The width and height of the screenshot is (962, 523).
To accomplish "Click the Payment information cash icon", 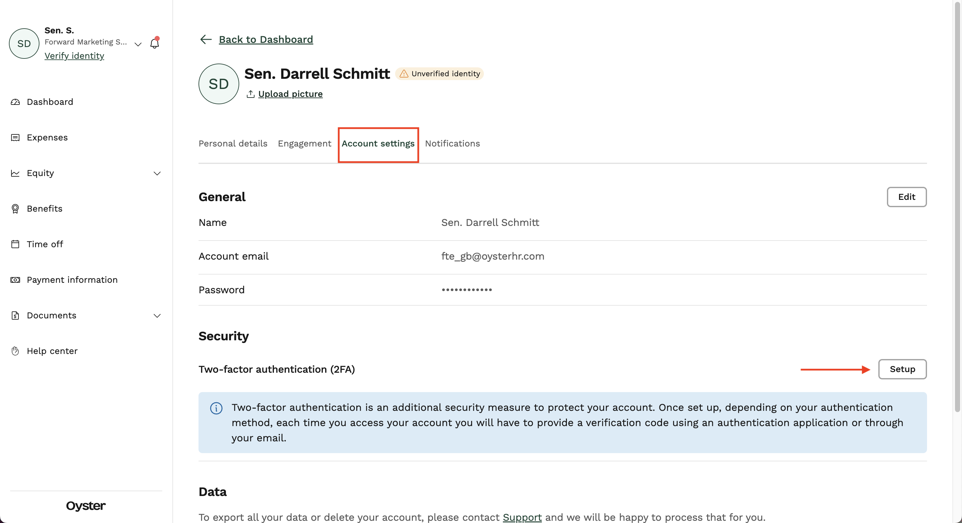I will pos(15,280).
